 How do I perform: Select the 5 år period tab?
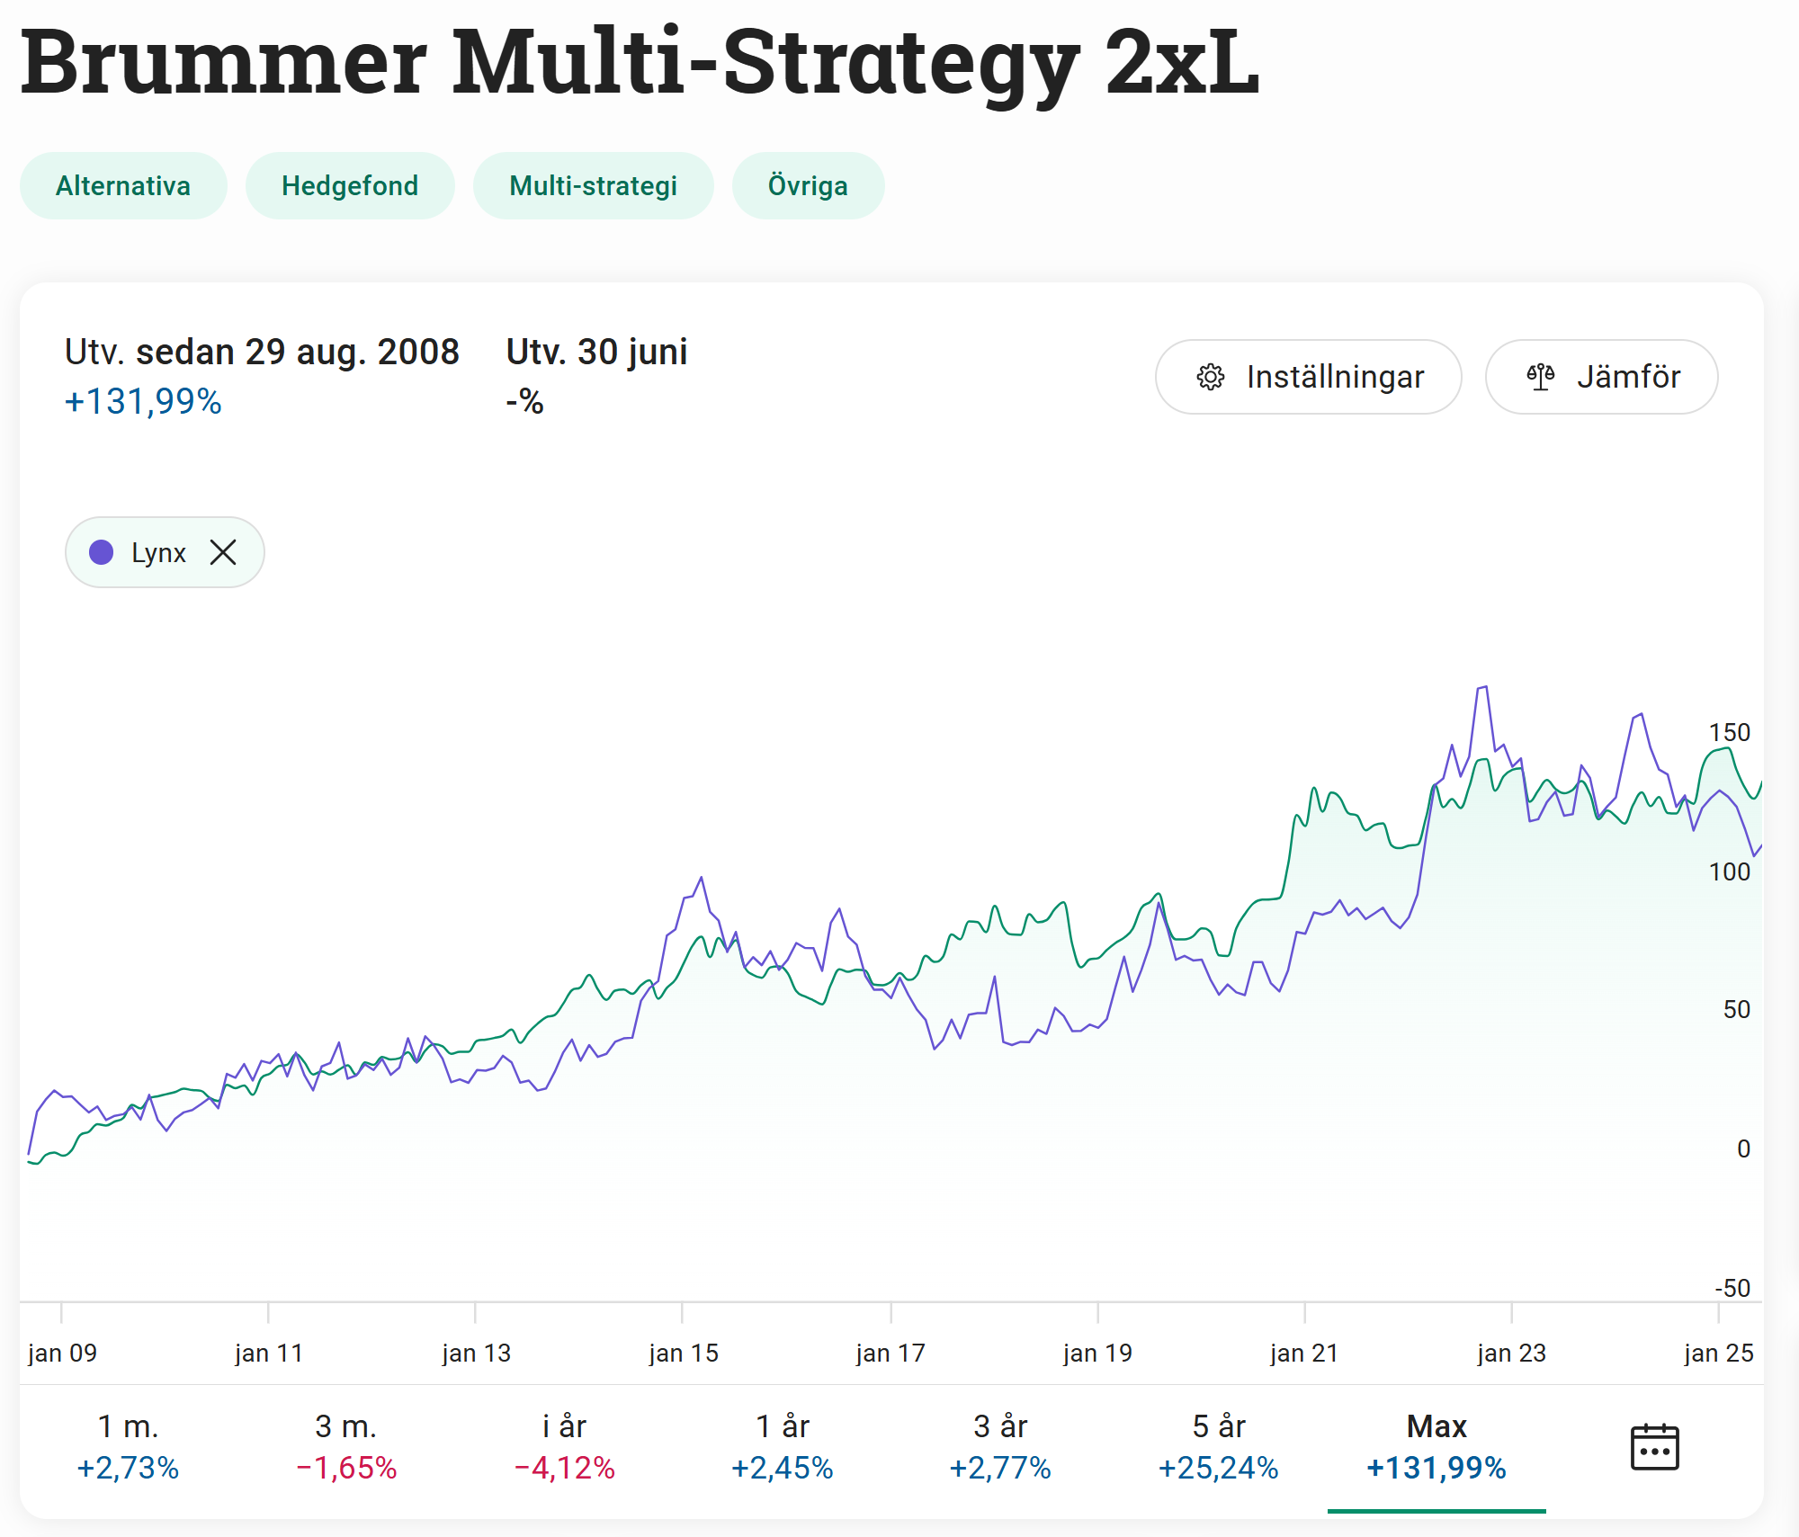1219,1446
